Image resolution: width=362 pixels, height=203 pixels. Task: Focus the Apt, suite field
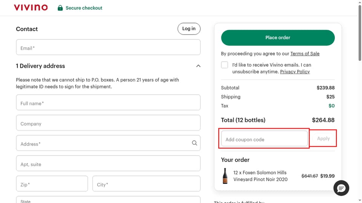point(108,163)
